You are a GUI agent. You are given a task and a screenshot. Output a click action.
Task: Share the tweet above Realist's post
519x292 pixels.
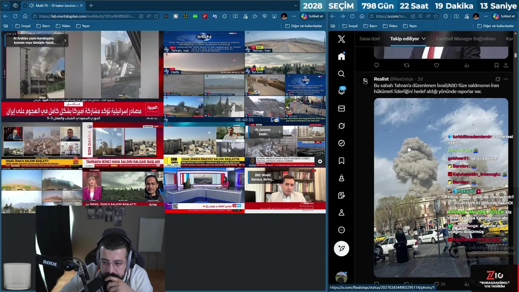tap(506, 65)
